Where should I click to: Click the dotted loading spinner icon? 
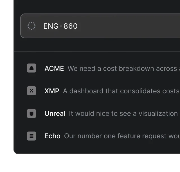(31, 26)
